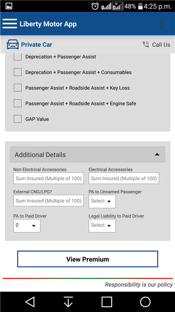Open the three-dot overflow menu
This screenshot has width=175, height=312.
pos(162,24)
